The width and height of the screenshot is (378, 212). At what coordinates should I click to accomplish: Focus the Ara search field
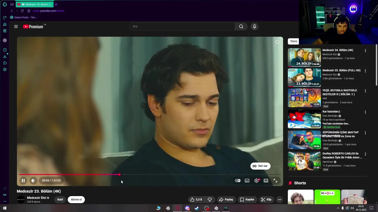[182, 26]
